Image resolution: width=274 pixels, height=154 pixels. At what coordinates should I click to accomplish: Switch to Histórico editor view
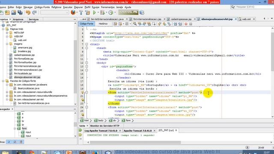pos(103,24)
